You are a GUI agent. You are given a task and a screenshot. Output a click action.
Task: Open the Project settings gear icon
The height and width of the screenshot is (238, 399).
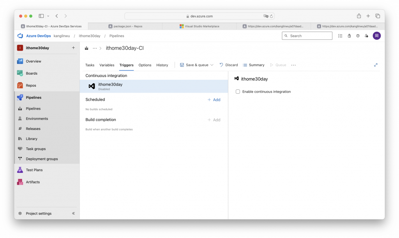(20, 213)
